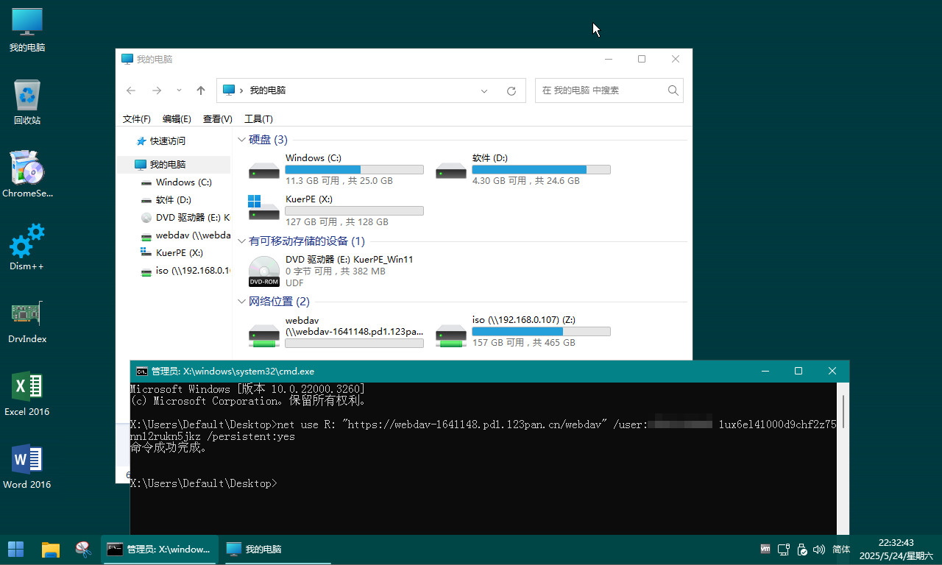Click the iso (Z:) capacity bar

point(542,332)
